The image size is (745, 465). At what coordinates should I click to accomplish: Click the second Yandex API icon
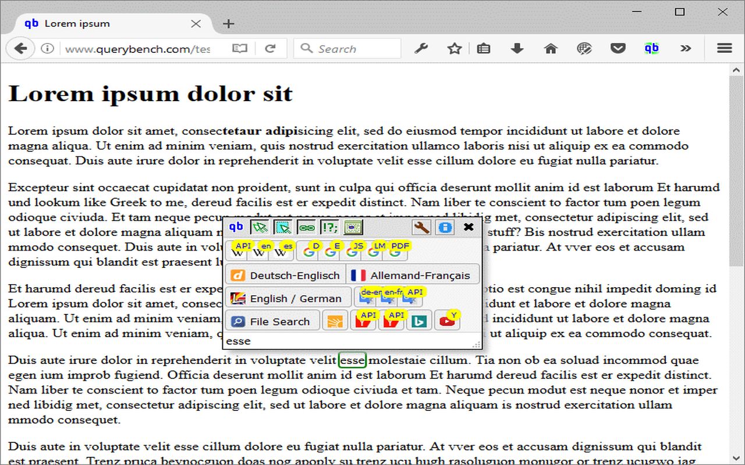[x=391, y=321]
